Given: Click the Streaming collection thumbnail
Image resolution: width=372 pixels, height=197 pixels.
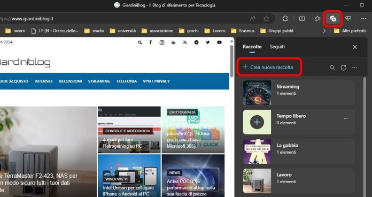Looking at the screenshot, I should 257,93.
